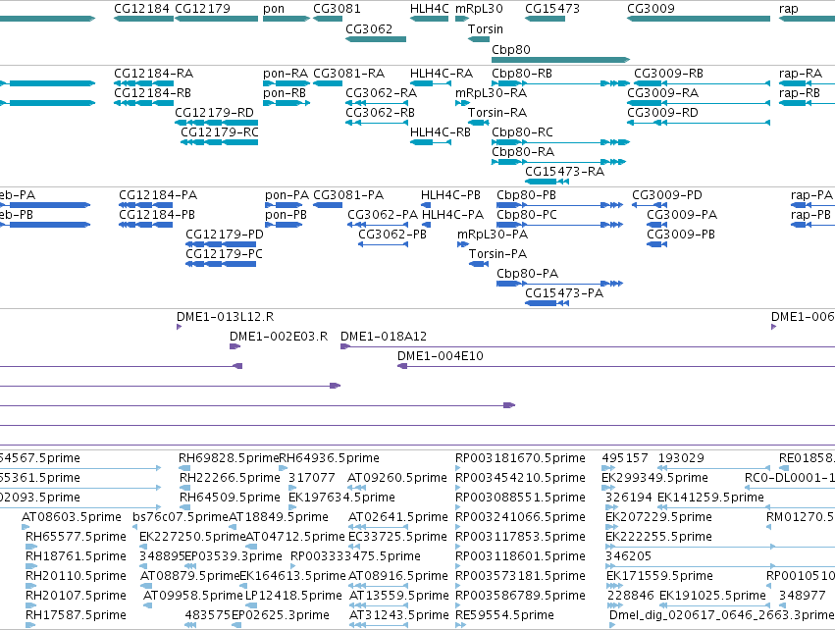Click BAC clone DME1-018A12
Viewport: 835px width, 630px height.
[384, 337]
